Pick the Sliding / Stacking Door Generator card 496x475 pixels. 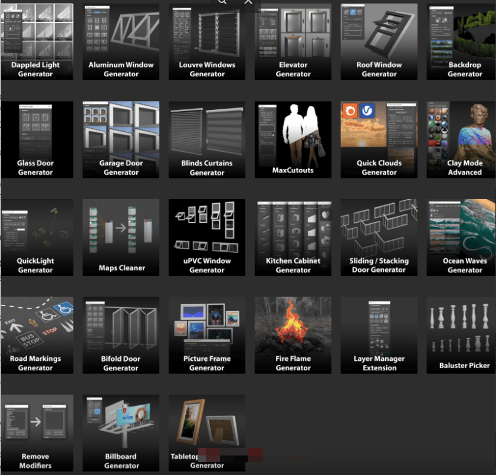(x=379, y=237)
